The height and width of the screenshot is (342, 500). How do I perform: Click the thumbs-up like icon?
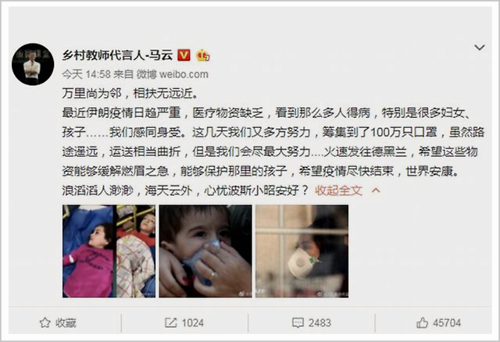tap(422, 323)
